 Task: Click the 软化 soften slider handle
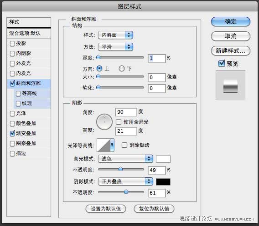click(98, 87)
